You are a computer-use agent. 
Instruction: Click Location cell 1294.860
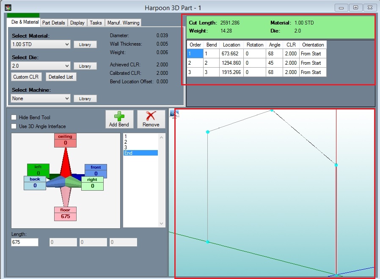click(x=231, y=63)
